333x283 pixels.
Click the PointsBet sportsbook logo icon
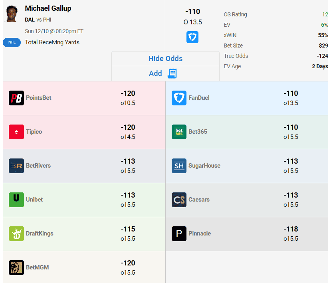16,98
